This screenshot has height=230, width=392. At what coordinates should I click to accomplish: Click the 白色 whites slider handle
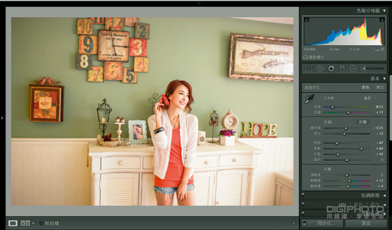(x=337, y=155)
